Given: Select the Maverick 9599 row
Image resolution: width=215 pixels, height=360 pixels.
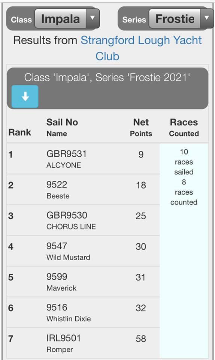Looking at the screenshot, I should click(x=83, y=282).
